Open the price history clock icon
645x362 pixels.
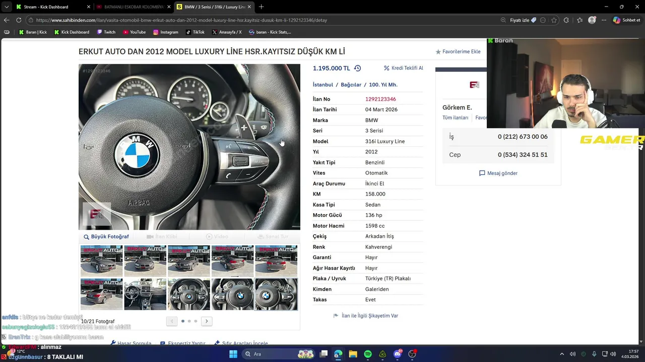357,68
